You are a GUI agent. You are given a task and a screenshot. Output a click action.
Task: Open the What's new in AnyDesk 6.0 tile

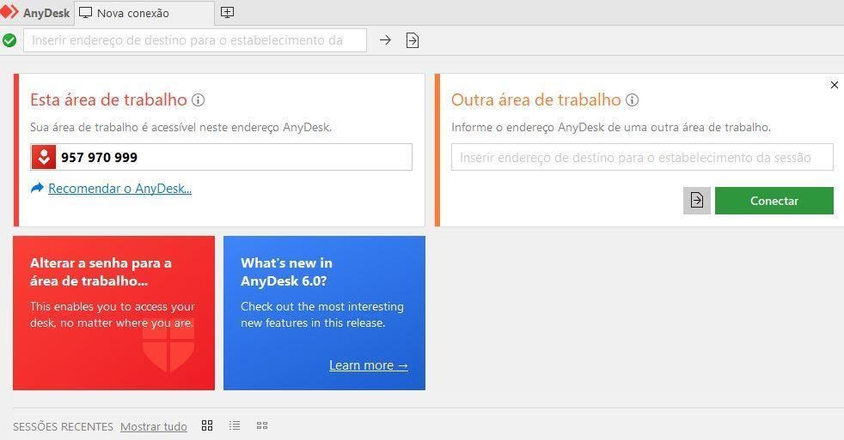324,313
